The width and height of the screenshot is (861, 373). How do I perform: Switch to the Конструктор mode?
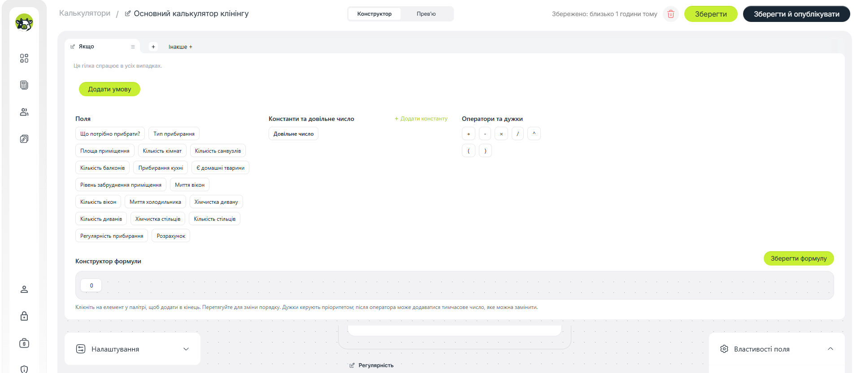coord(374,14)
